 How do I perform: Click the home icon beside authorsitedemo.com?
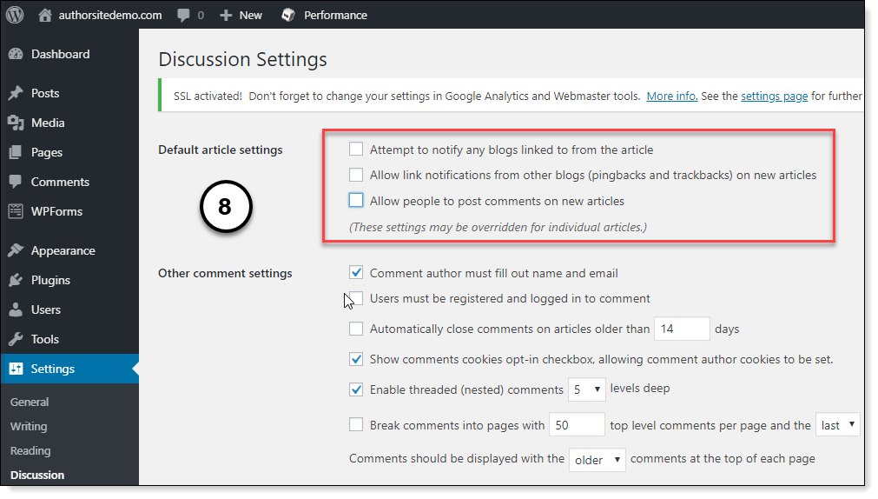point(45,15)
